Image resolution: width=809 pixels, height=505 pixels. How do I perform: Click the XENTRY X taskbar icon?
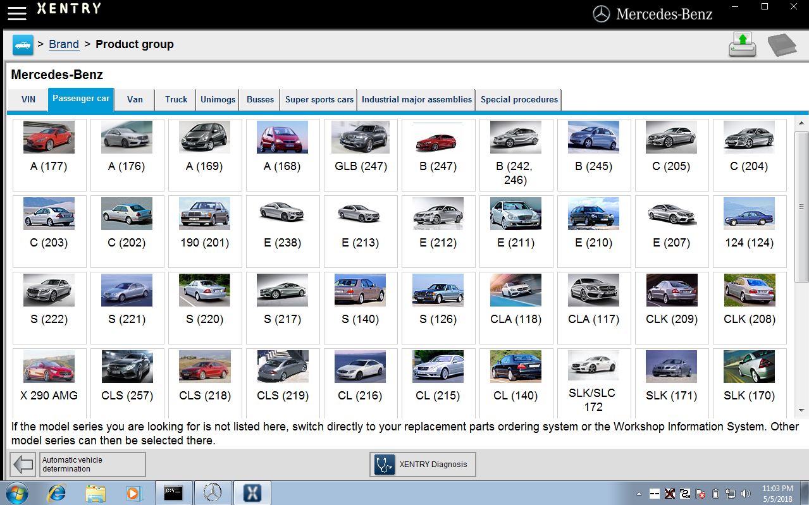[x=252, y=493]
